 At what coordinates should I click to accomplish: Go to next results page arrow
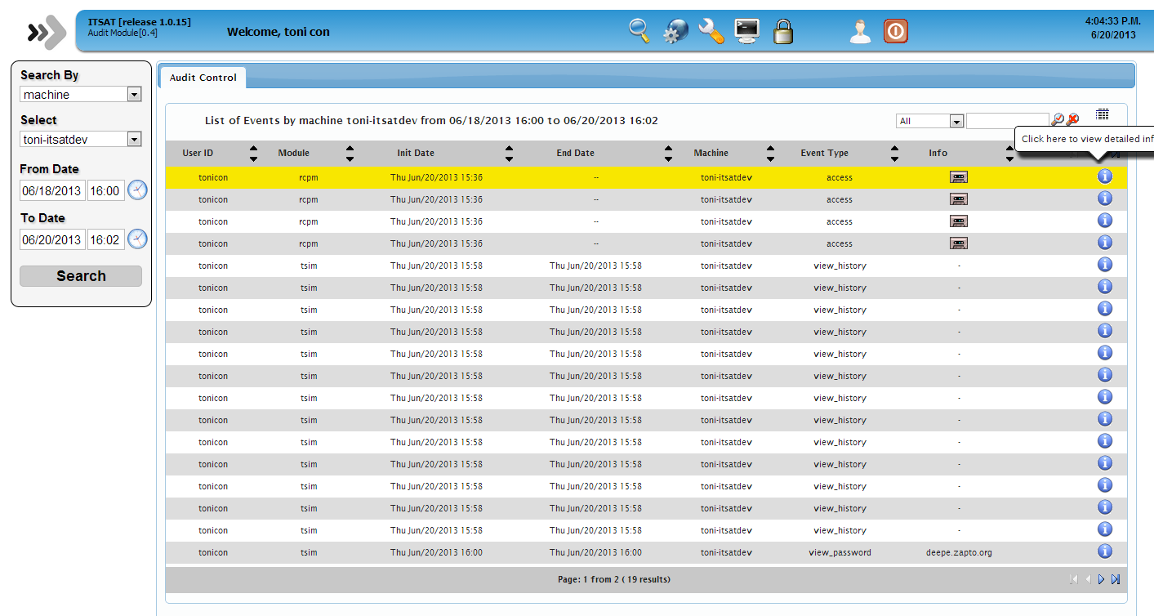pos(1101,579)
